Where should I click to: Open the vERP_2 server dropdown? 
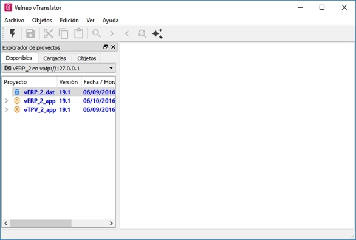[x=58, y=68]
